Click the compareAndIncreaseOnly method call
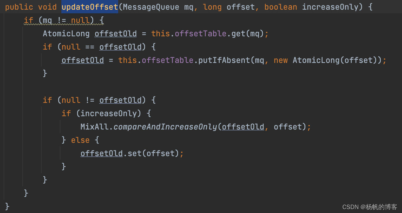402x213 pixels. click(166, 126)
